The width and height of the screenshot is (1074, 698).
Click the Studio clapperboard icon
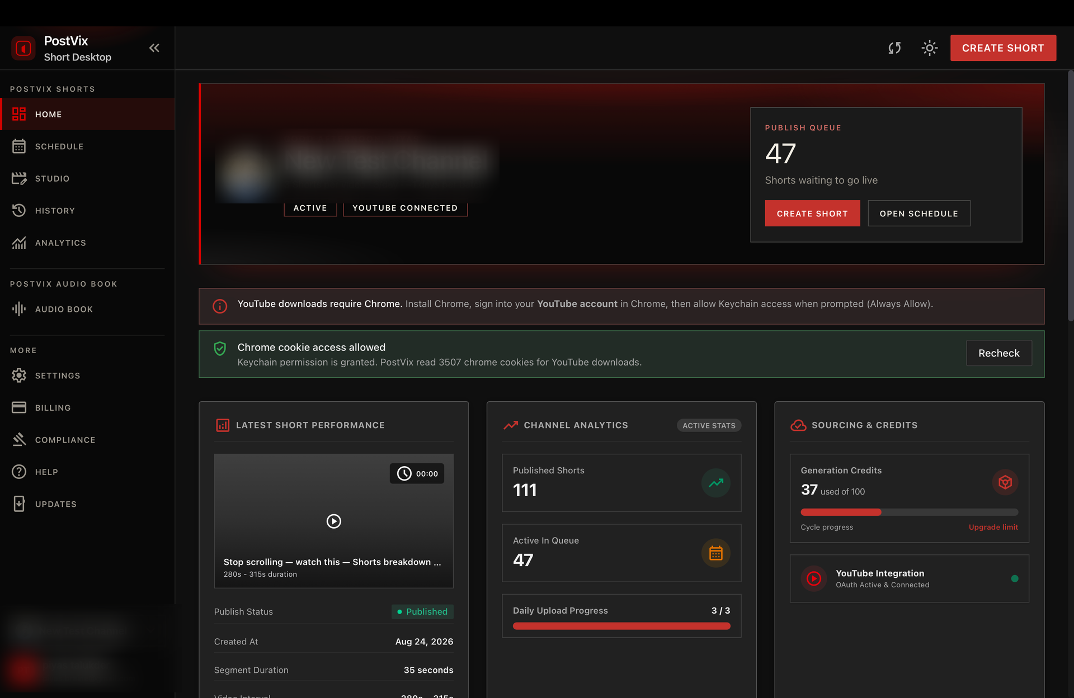[x=19, y=178]
